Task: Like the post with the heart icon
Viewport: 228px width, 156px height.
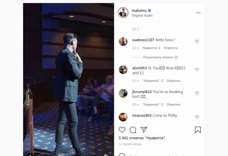Action: click(122, 130)
